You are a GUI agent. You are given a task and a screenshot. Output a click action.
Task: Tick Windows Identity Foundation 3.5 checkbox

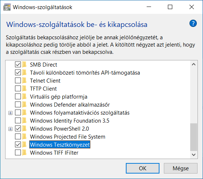click(x=18, y=120)
